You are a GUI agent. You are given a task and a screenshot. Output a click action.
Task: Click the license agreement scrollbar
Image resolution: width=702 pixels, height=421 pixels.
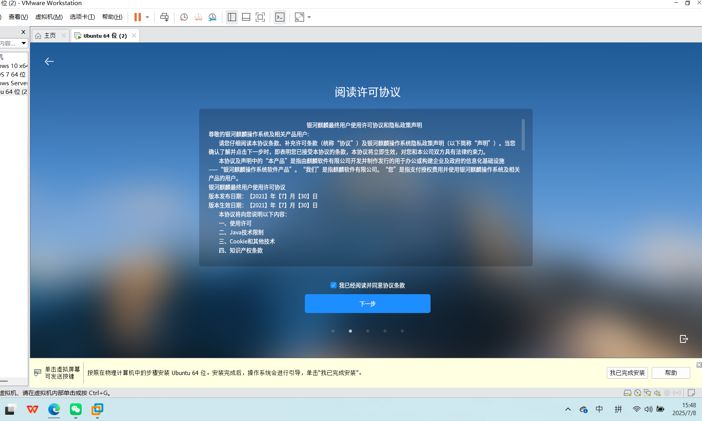coord(523,135)
